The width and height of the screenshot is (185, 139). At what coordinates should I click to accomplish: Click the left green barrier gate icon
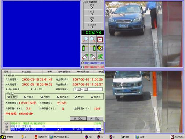[85, 48]
